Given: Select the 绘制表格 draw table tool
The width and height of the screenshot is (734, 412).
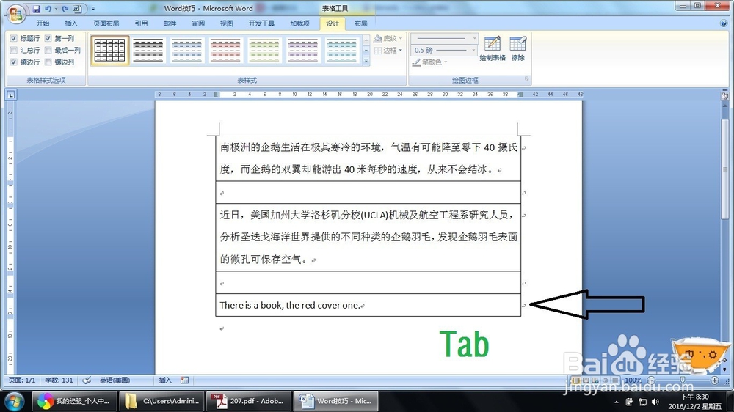Looking at the screenshot, I should pos(493,48).
